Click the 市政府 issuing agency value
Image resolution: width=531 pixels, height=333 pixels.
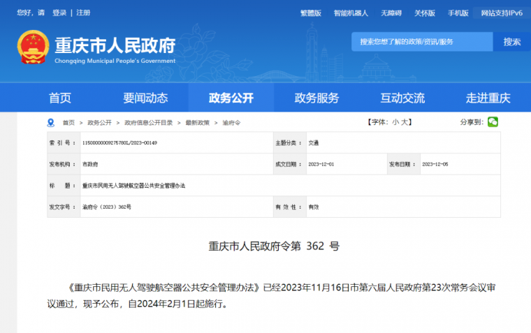(x=90, y=164)
